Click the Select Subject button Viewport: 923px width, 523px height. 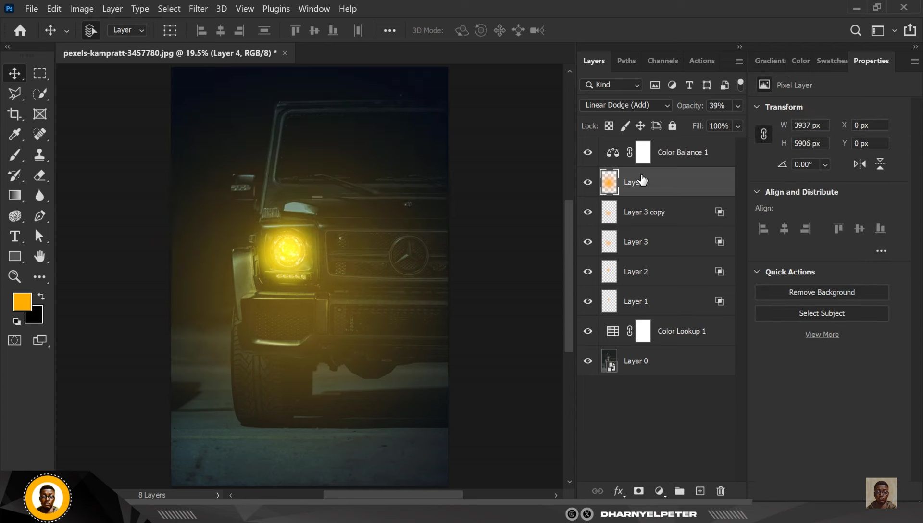tap(822, 313)
